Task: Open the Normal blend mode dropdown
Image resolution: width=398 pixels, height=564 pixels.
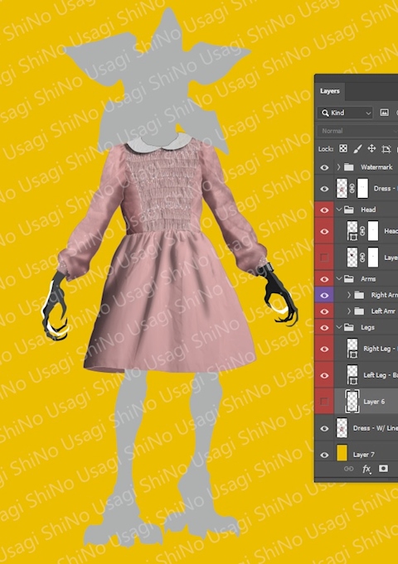Action: 357,131
